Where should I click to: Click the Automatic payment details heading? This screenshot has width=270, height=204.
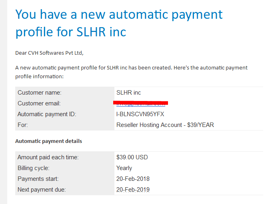pyautogui.click(x=48, y=141)
